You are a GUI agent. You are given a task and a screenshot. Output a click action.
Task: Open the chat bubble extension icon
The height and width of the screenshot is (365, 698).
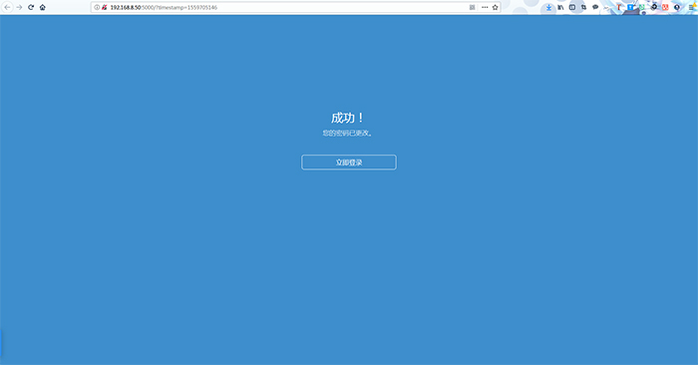click(x=595, y=7)
